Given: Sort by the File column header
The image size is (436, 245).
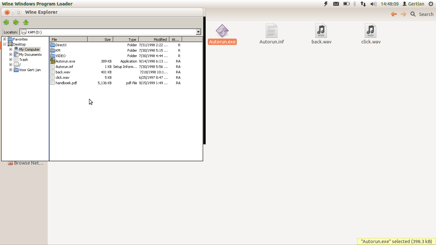Looking at the screenshot, I should pyautogui.click(x=69, y=39).
